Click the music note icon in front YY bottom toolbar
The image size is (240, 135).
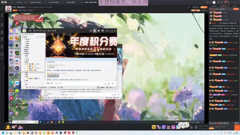pos(49,87)
